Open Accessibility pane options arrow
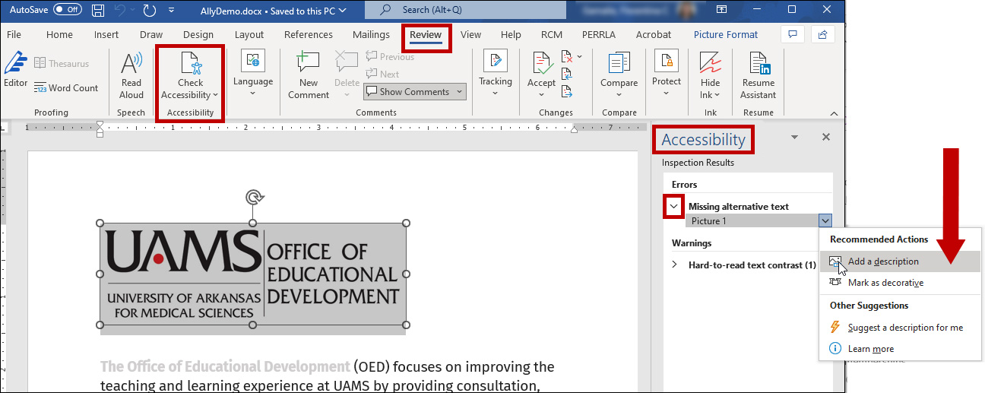The height and width of the screenshot is (393, 985). click(795, 138)
